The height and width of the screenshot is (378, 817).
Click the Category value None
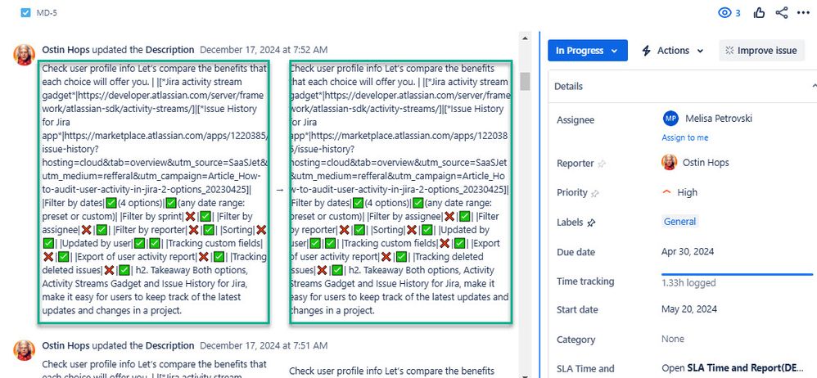tap(673, 339)
